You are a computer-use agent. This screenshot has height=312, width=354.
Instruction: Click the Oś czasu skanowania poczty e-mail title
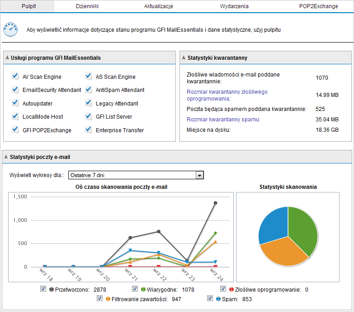click(121, 187)
